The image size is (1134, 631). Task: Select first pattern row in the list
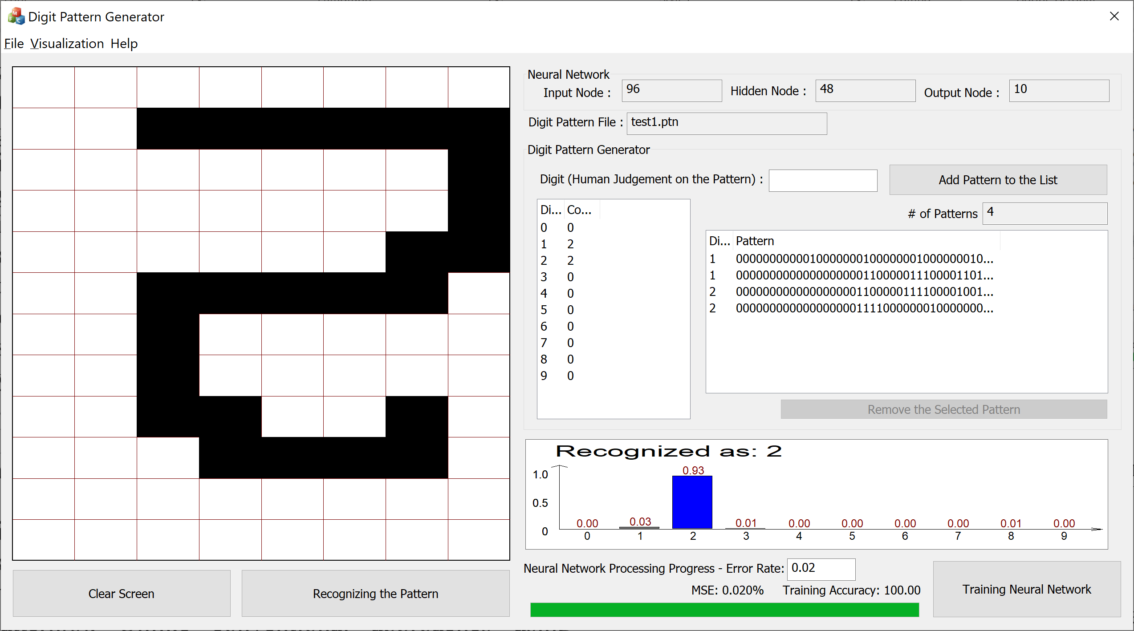[864, 259]
